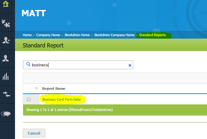The width and height of the screenshot is (207, 139).
Task: Check the Business Card Form Data checkbox
Action: coord(29,99)
